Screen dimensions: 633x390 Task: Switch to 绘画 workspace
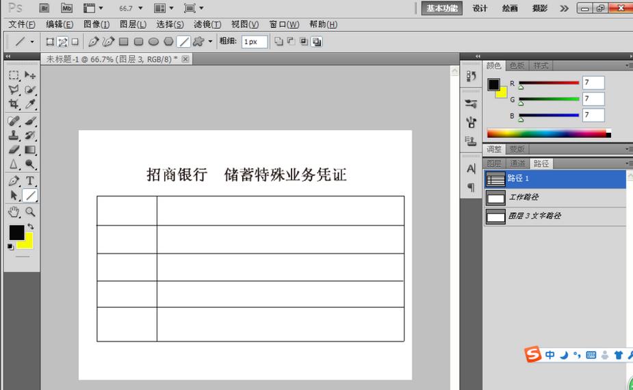tap(510, 8)
